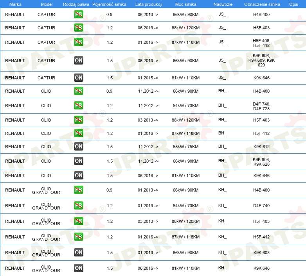306x276 pixels.
Task: Click the Model column header
Action: [x=47, y=4]
